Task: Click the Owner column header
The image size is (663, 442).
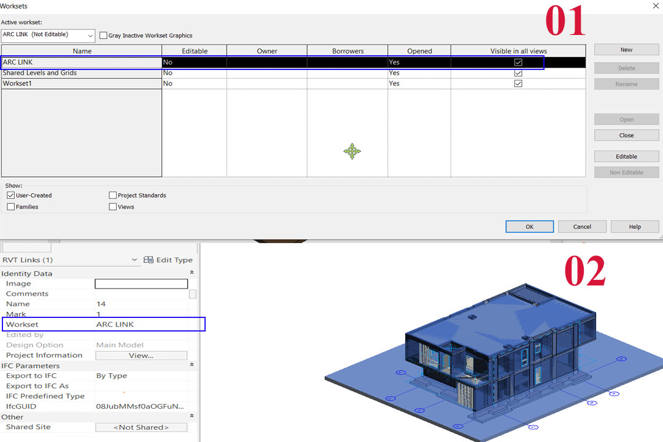Action: click(267, 51)
